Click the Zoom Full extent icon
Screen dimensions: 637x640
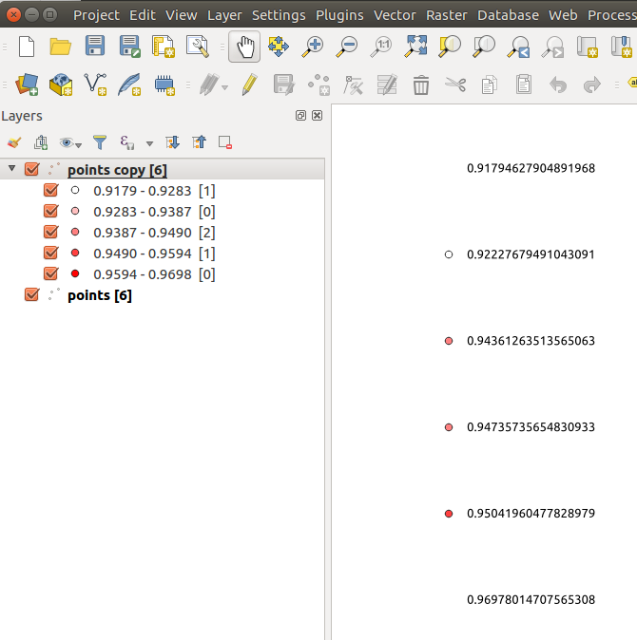[415, 47]
